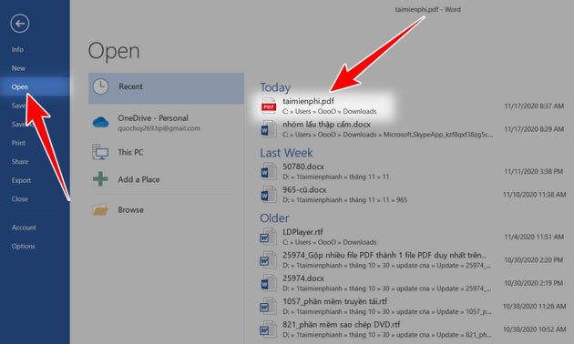This screenshot has height=344, width=574.
Task: Click the 10/30/2020 10:52 AM timestamp
Action: 534,329
